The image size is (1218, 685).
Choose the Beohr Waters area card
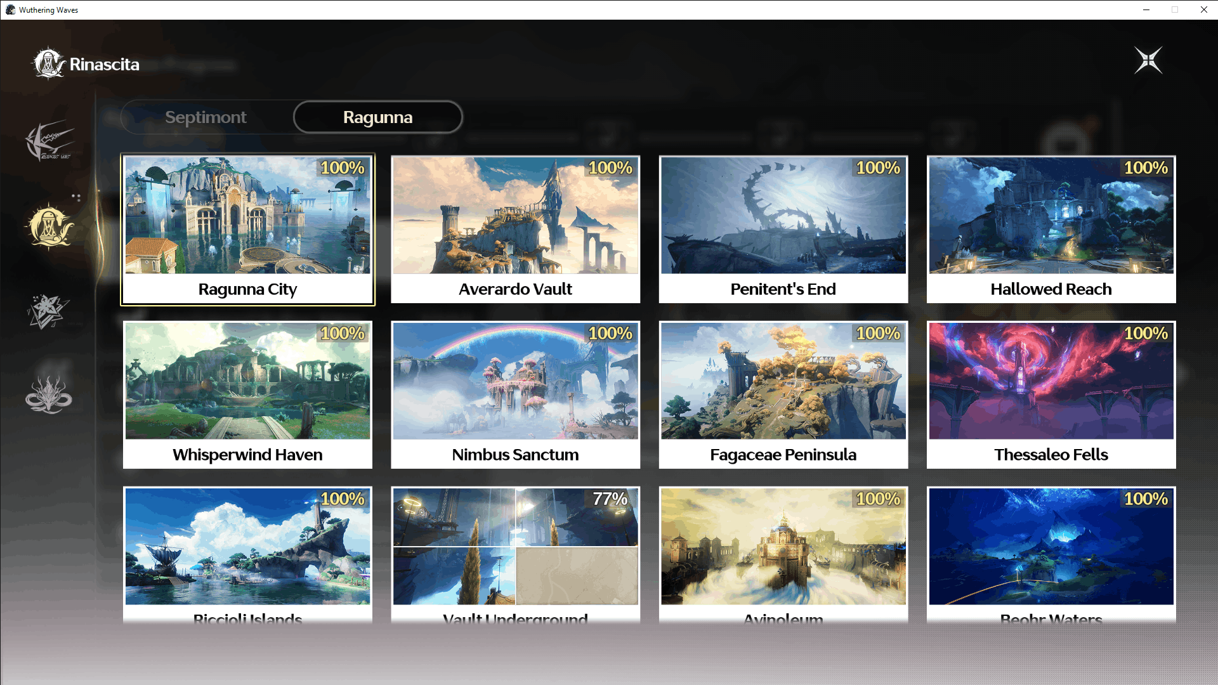click(1051, 556)
